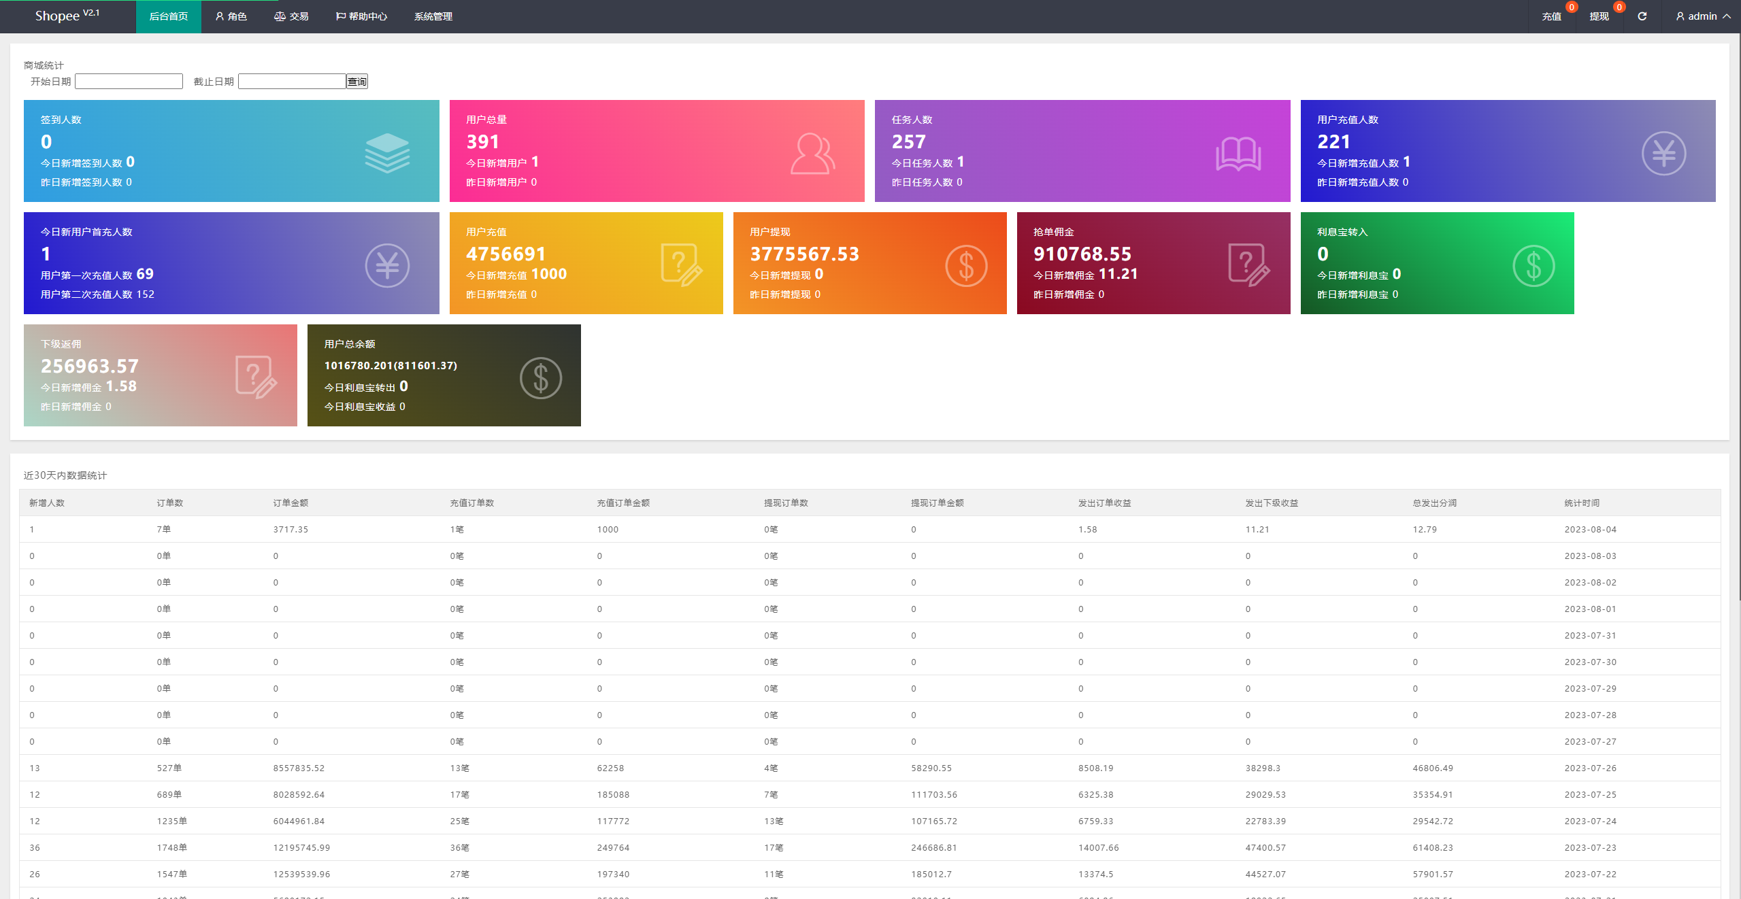
Task: Click the dollar icon in 利息宝转入 card
Action: (x=1533, y=266)
